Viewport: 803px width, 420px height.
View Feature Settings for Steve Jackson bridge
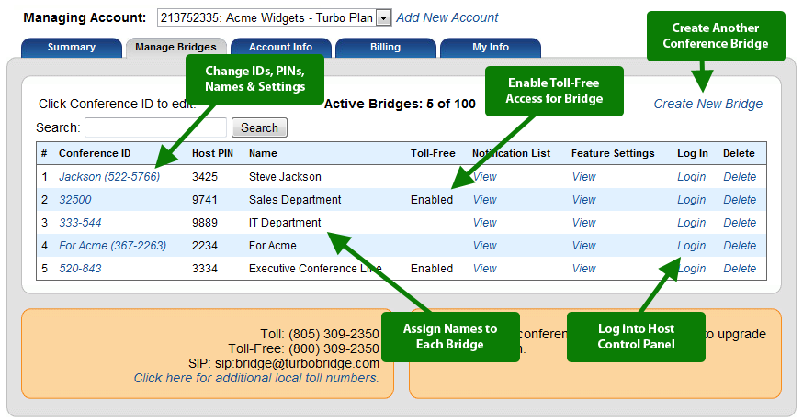tap(583, 177)
